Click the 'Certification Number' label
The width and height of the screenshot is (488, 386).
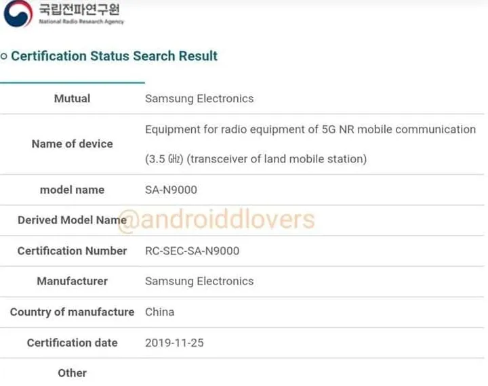(73, 251)
